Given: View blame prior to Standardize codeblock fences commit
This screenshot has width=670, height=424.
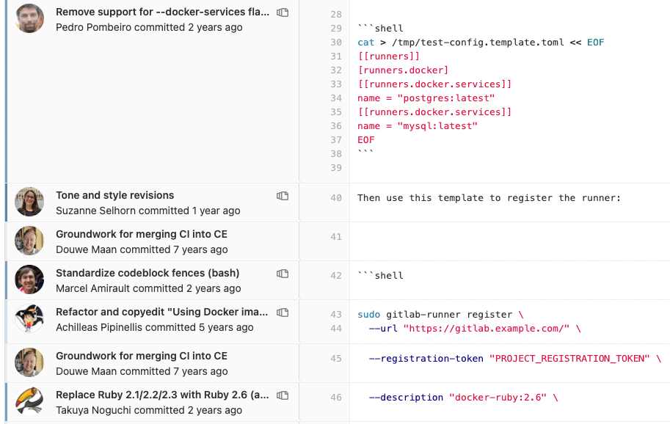Looking at the screenshot, I should click(x=283, y=274).
